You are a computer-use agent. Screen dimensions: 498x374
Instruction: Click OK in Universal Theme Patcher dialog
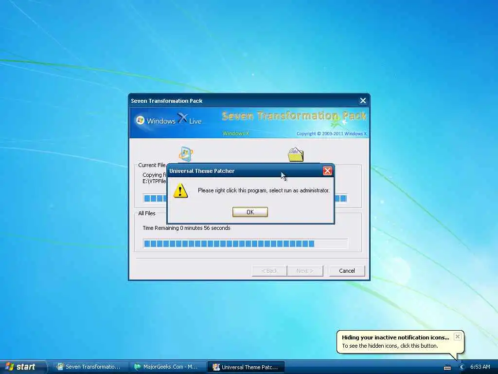point(250,212)
